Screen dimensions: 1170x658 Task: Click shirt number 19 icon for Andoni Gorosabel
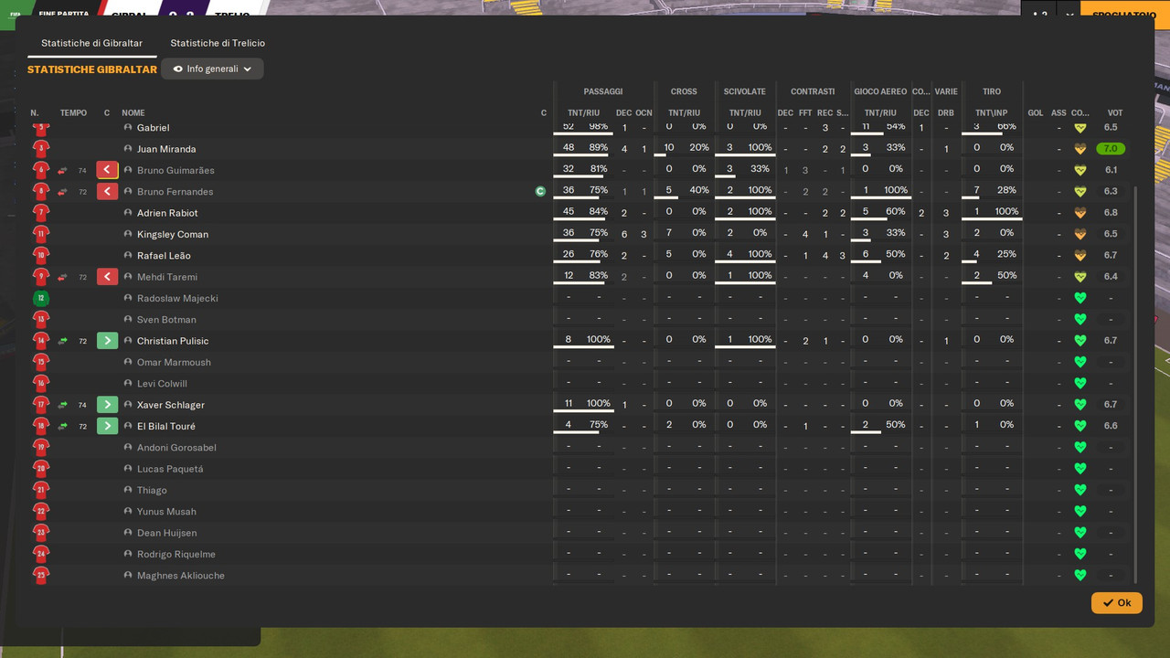pyautogui.click(x=40, y=447)
